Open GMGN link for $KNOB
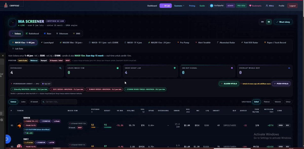The image size is (304, 149). click(x=280, y=125)
